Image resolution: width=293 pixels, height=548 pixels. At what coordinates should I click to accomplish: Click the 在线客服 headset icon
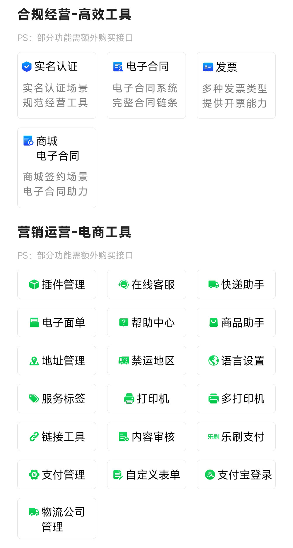124,284
